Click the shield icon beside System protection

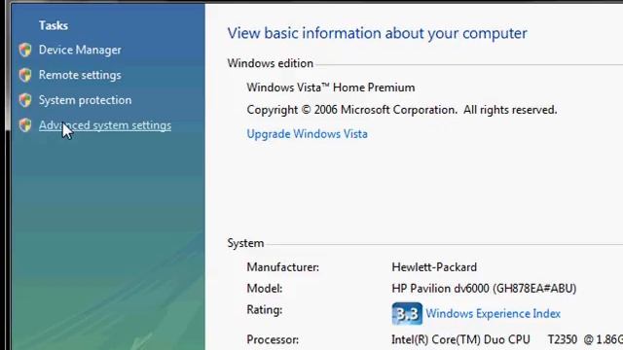(x=25, y=100)
